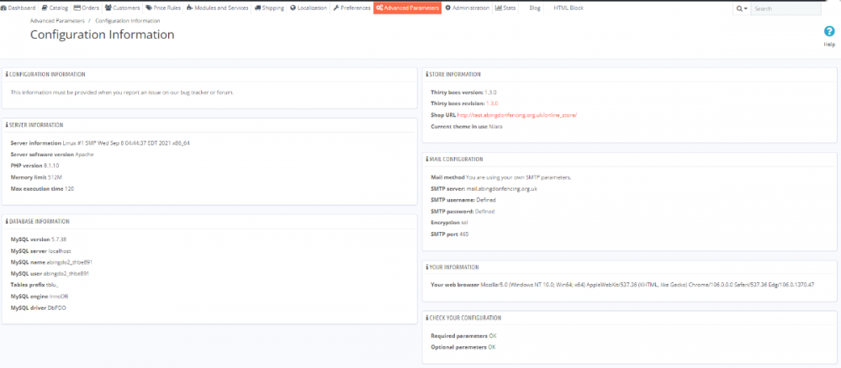Click the Server software version Apache row
841x368 pixels.
(52, 155)
